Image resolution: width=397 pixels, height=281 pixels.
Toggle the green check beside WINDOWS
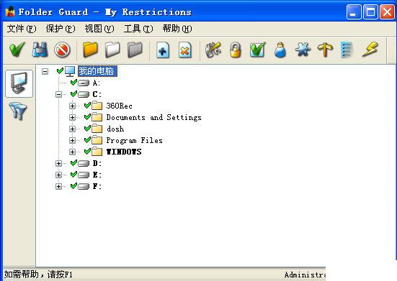pyautogui.click(x=87, y=151)
